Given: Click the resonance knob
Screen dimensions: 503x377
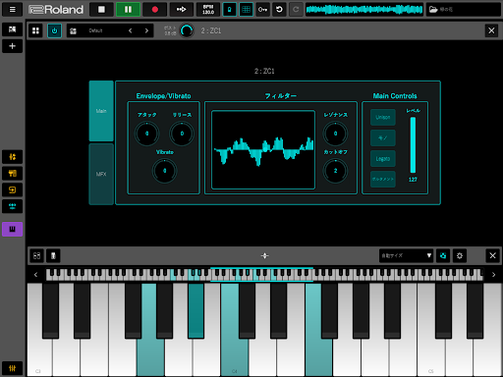Looking at the screenshot, I should (335, 134).
